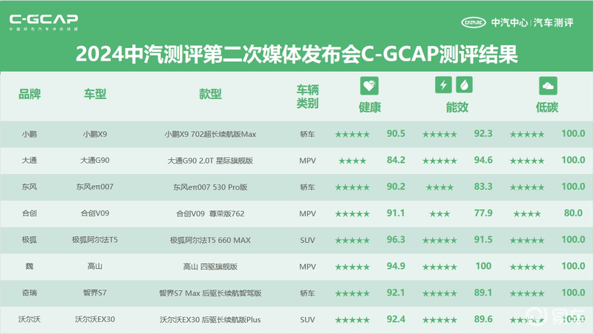Select the 魏 brand cell
This screenshot has height=334, width=594.
click(29, 266)
